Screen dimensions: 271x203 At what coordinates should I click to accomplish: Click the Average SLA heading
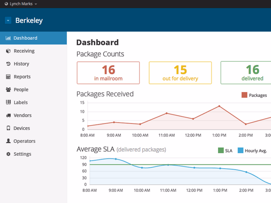pos(96,149)
